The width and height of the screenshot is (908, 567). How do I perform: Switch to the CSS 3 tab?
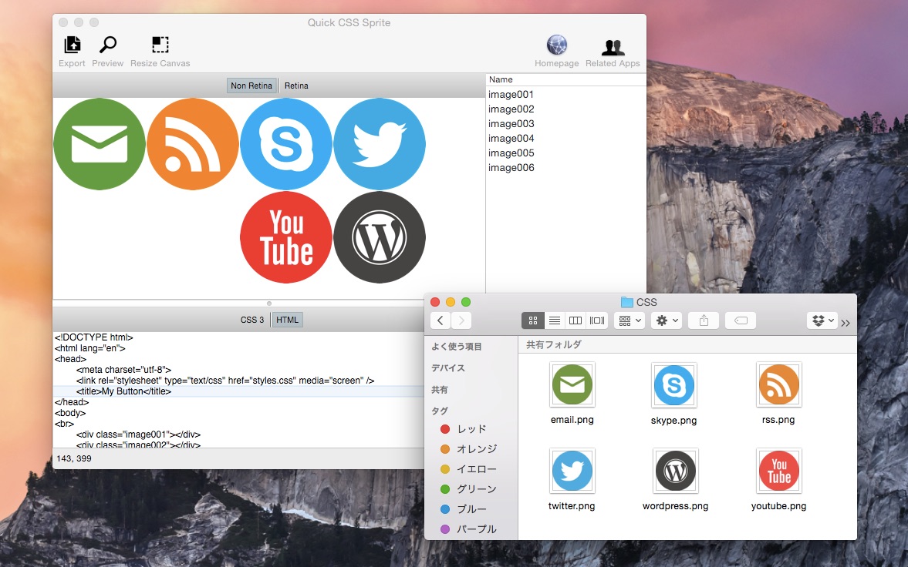point(252,320)
